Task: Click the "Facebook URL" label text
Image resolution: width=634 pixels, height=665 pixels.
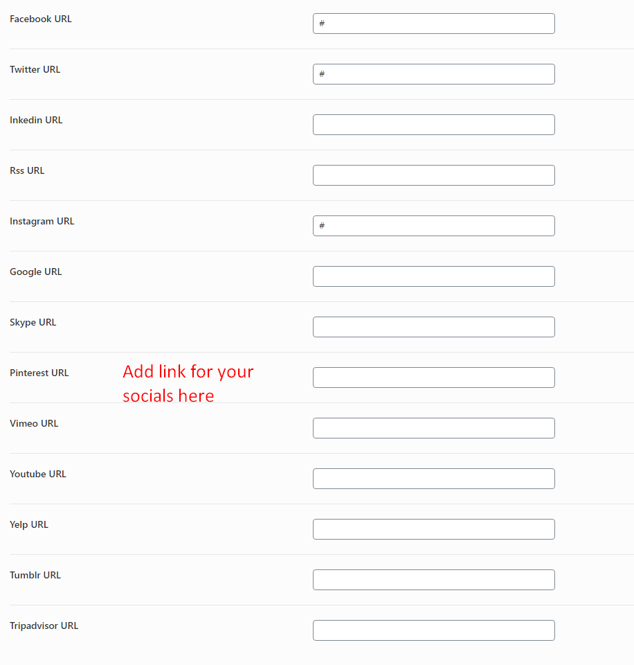Action: [41, 19]
